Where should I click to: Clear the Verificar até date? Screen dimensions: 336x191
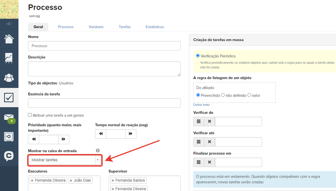pyautogui.click(x=209, y=142)
